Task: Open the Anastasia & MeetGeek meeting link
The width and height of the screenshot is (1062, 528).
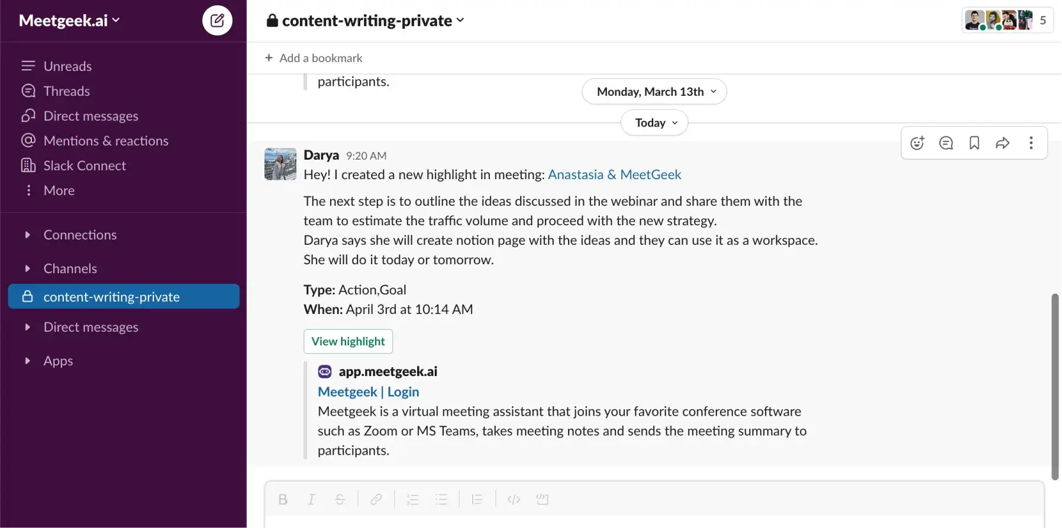Action: [614, 174]
